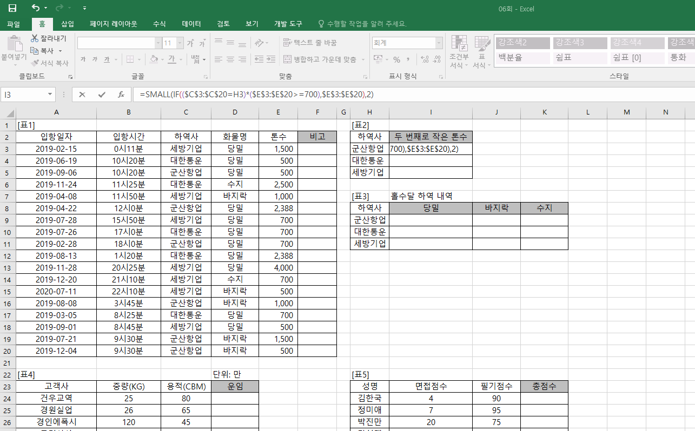Click the Save icon in quick access toolbar
The width and height of the screenshot is (695, 431).
point(12,8)
